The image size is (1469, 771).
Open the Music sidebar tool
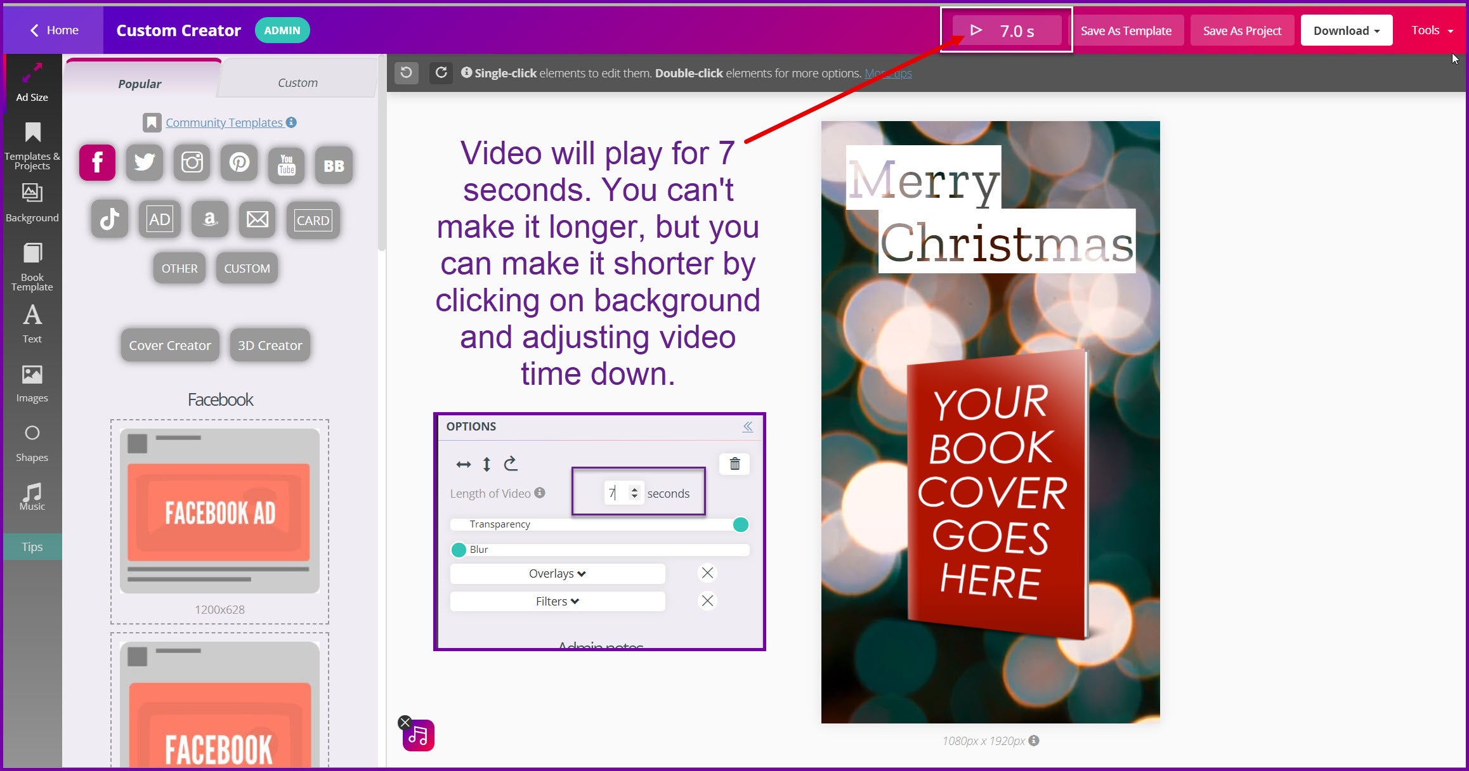click(x=32, y=496)
